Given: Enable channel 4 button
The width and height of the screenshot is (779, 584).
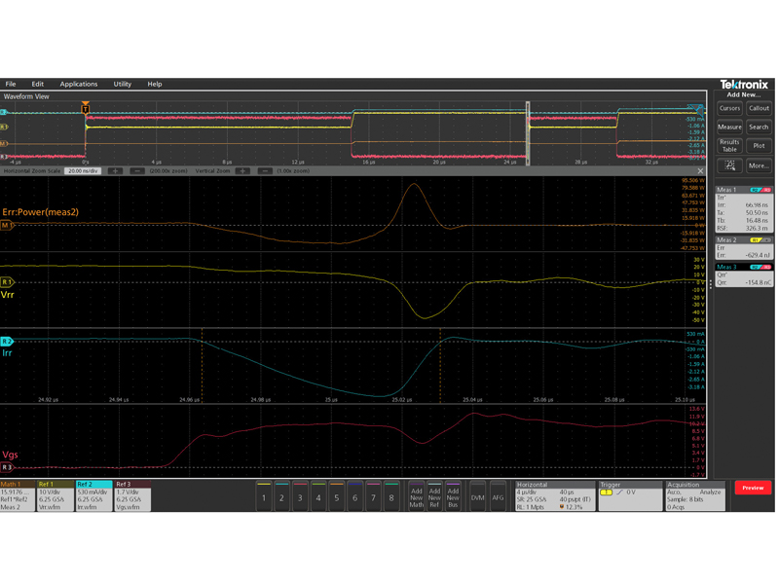Looking at the screenshot, I should coord(318,496).
